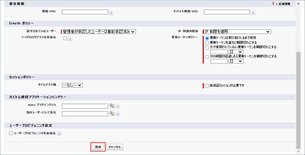The height and width of the screenshot is (155, 305).
Task: Select 次の時間が経過したら更新トークンを期限切れにする radio
Action: (207, 57)
